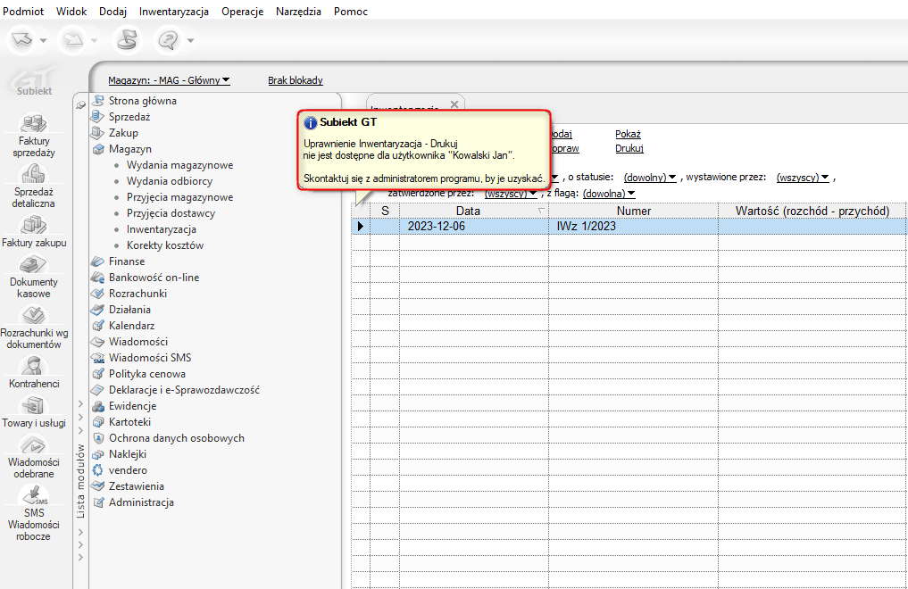
Task: Open the Narzędzia menu
Action: [x=298, y=12]
